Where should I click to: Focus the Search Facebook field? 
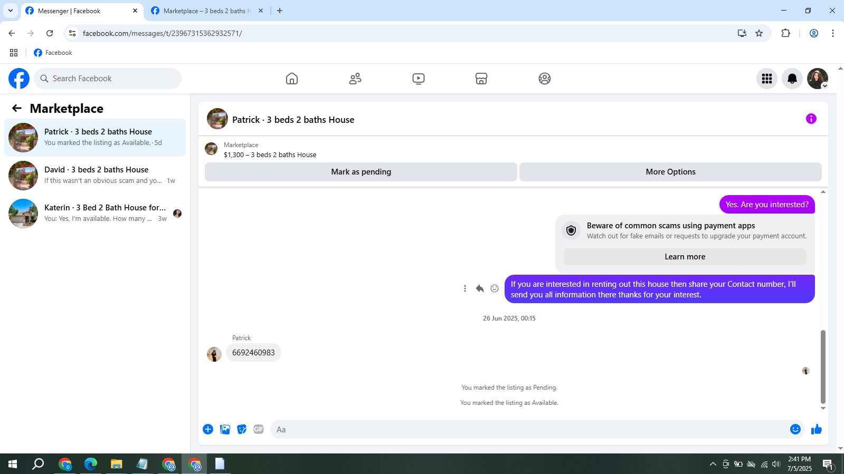pos(108,79)
